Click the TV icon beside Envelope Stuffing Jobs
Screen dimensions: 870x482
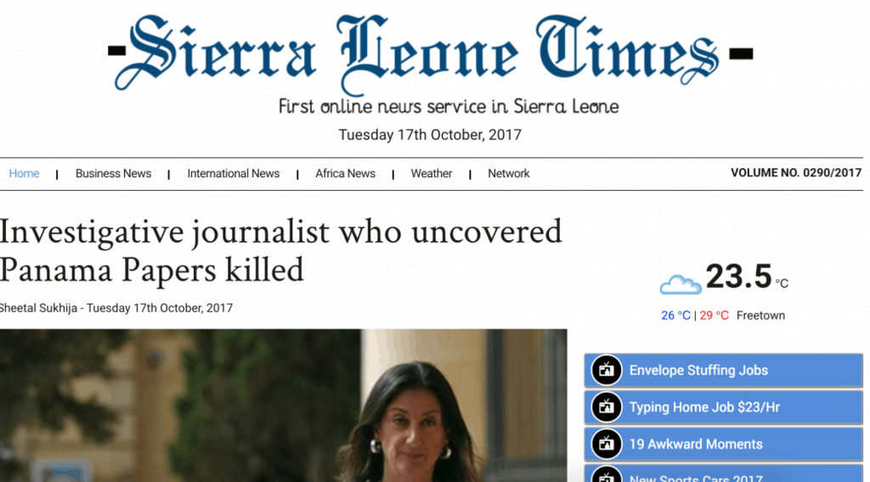pos(606,370)
